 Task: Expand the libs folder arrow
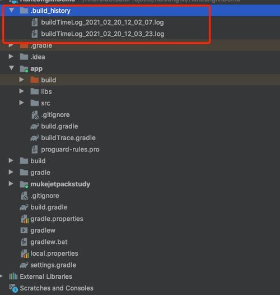(21, 91)
